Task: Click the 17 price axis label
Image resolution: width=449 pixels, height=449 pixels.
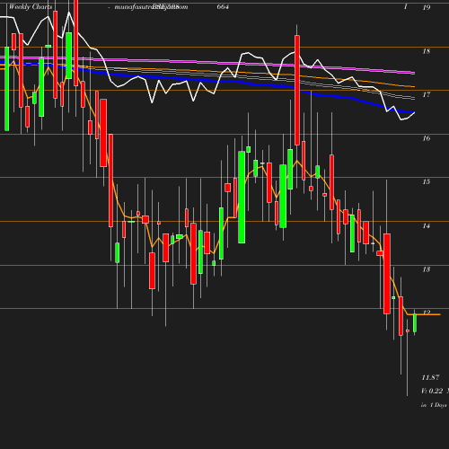Action: pyautogui.click(x=427, y=95)
